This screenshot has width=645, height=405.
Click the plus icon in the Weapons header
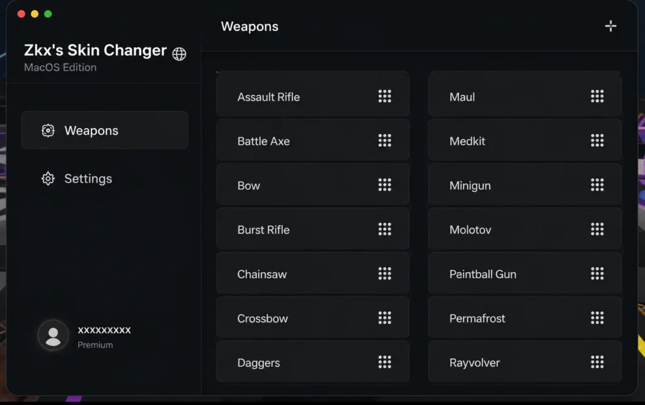tap(610, 26)
